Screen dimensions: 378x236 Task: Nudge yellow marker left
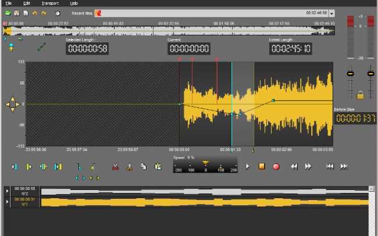click(91, 178)
